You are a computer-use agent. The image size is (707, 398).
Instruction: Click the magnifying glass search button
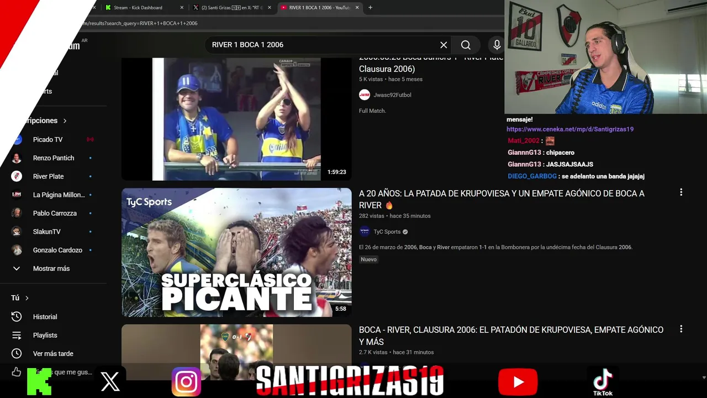point(466,45)
